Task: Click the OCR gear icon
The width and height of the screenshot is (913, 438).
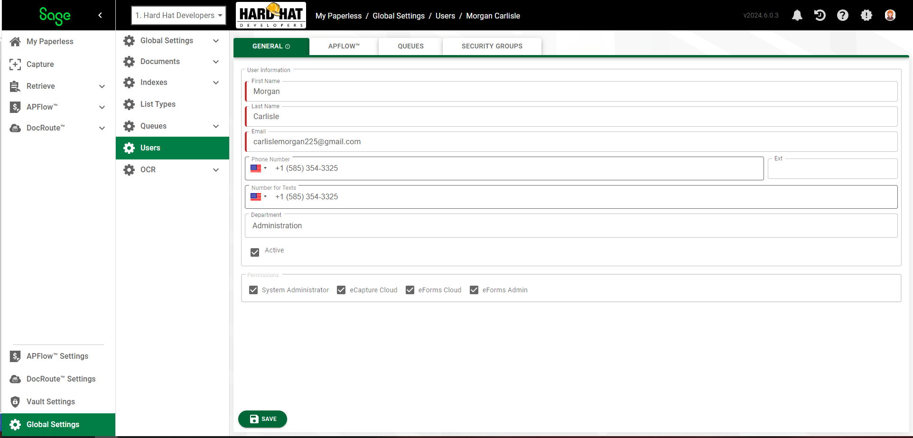Action: tap(129, 169)
